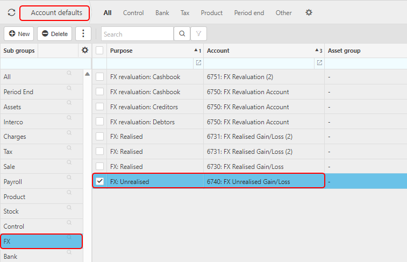407x262 pixels.
Task: Select the Stock sub group
Action: point(41,211)
